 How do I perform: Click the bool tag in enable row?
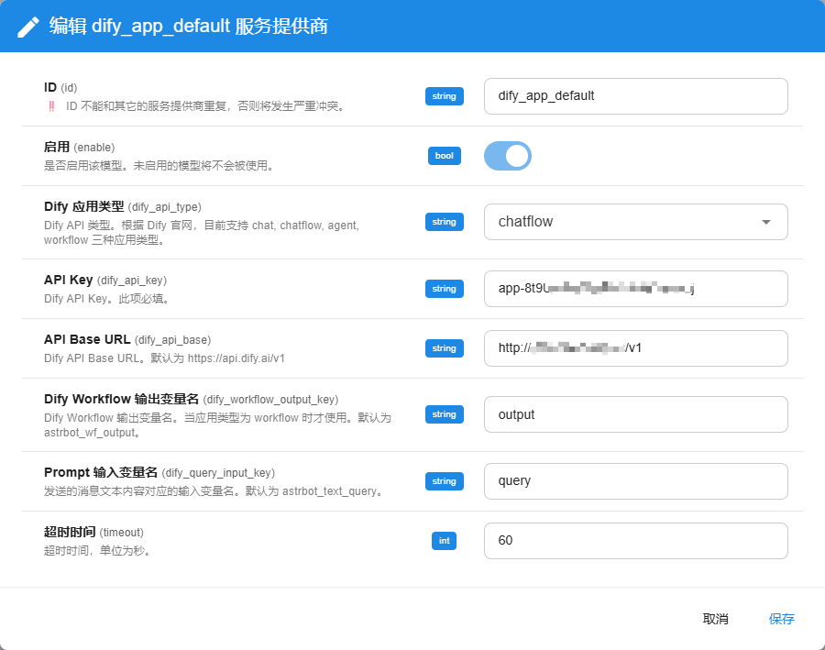445,156
